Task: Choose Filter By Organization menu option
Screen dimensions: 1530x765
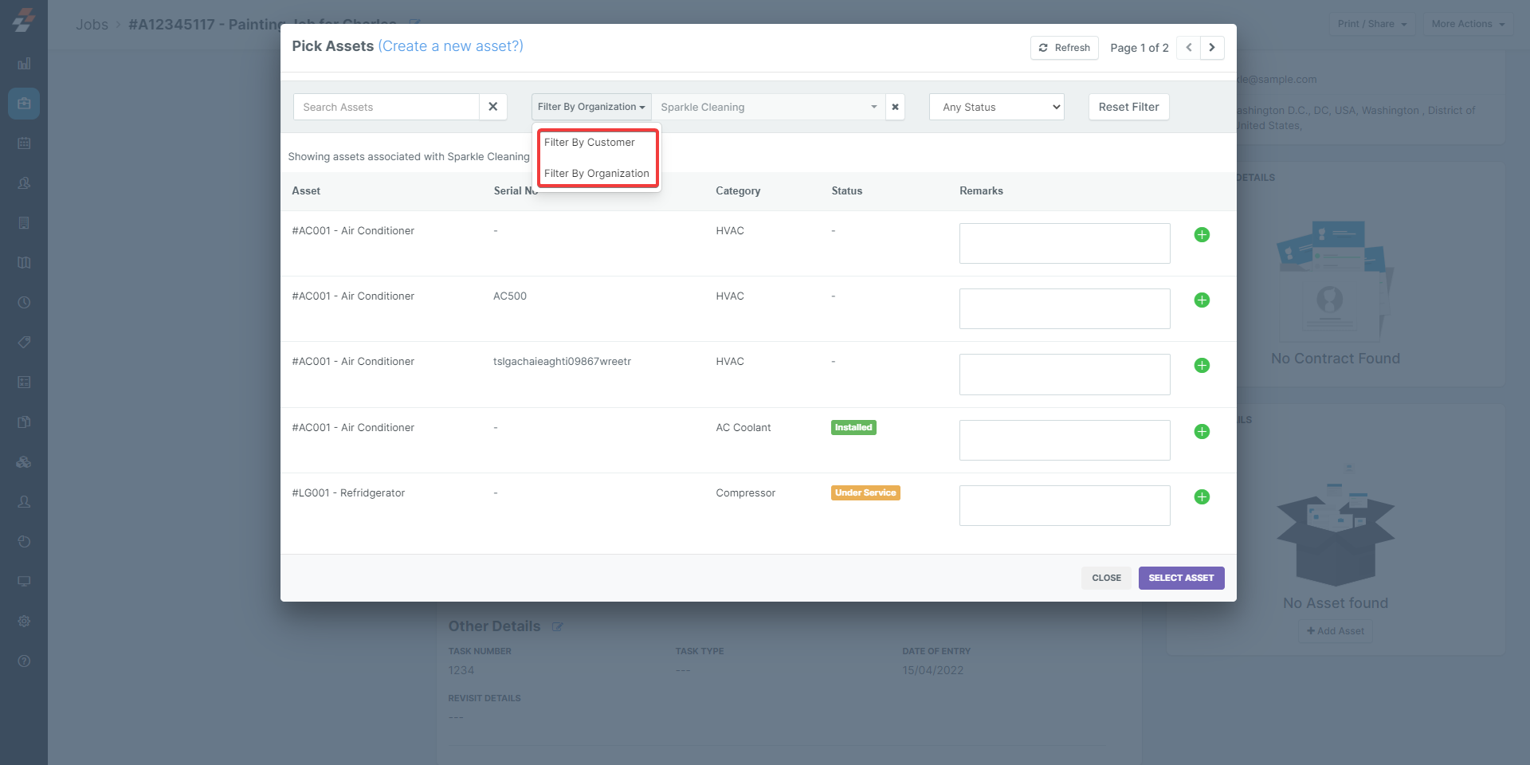Action: click(596, 174)
